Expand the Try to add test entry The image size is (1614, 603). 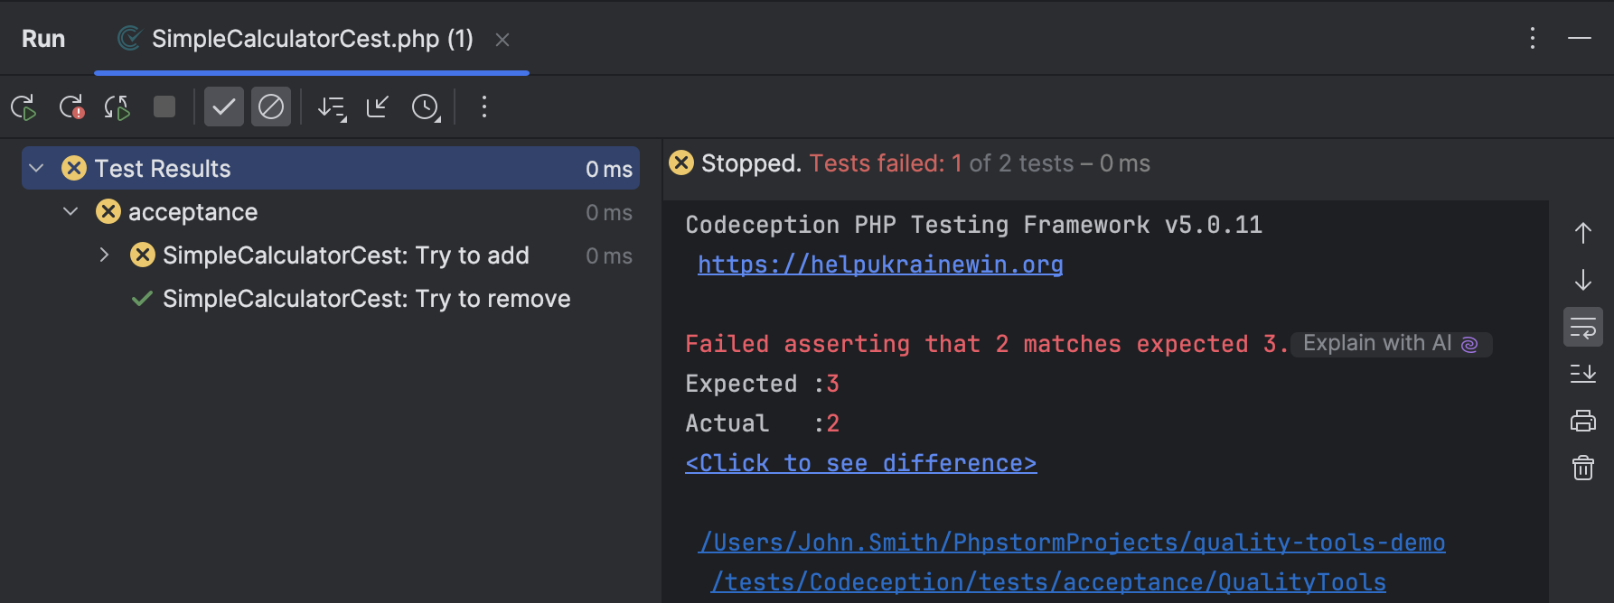click(x=103, y=255)
